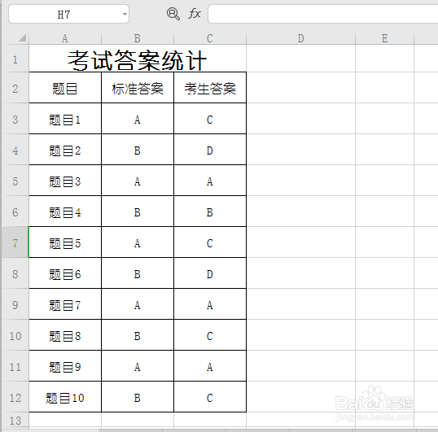This screenshot has width=438, height=432.
Task: Click candidate answer C for 题目1
Action: click(x=210, y=120)
